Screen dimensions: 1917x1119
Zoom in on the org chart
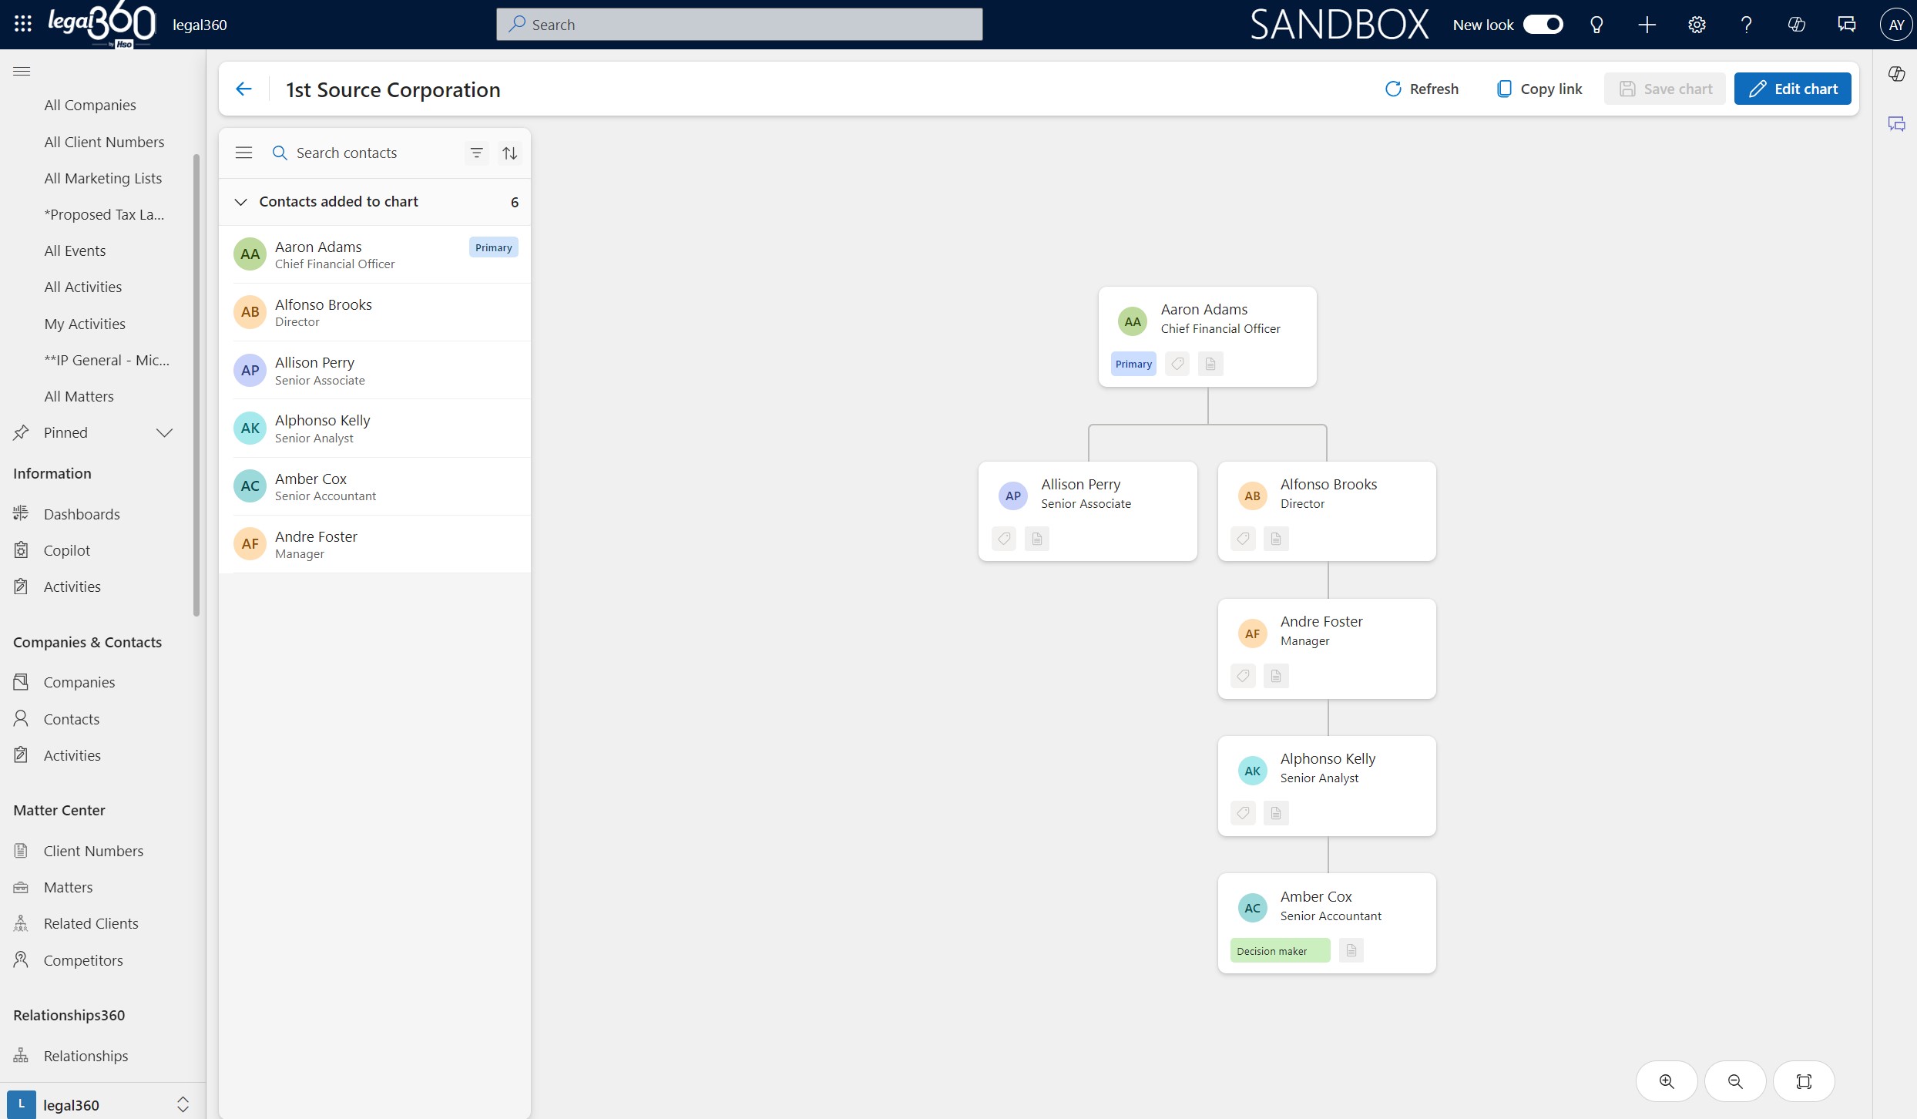click(x=1667, y=1081)
